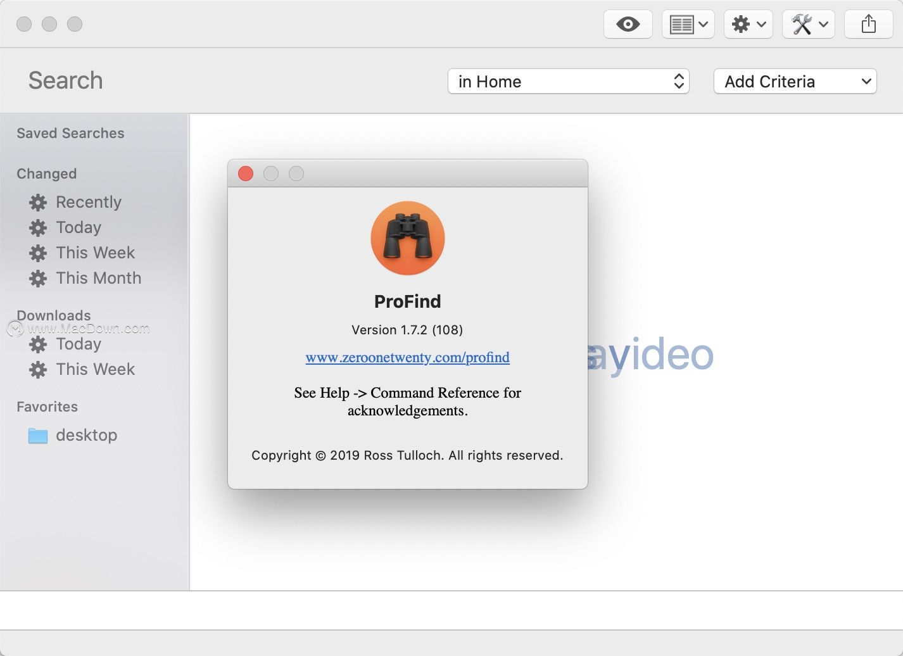903x656 pixels.
Task: Select This Week under Downloads
Action: click(x=96, y=369)
